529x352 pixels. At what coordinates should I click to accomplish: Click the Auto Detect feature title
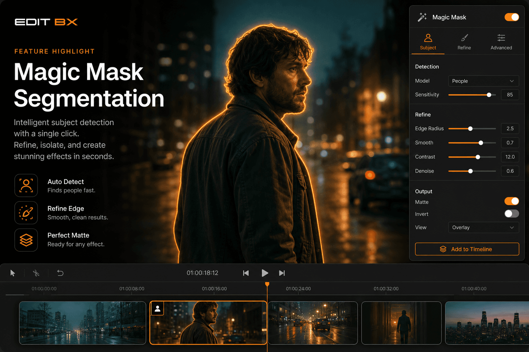66,182
